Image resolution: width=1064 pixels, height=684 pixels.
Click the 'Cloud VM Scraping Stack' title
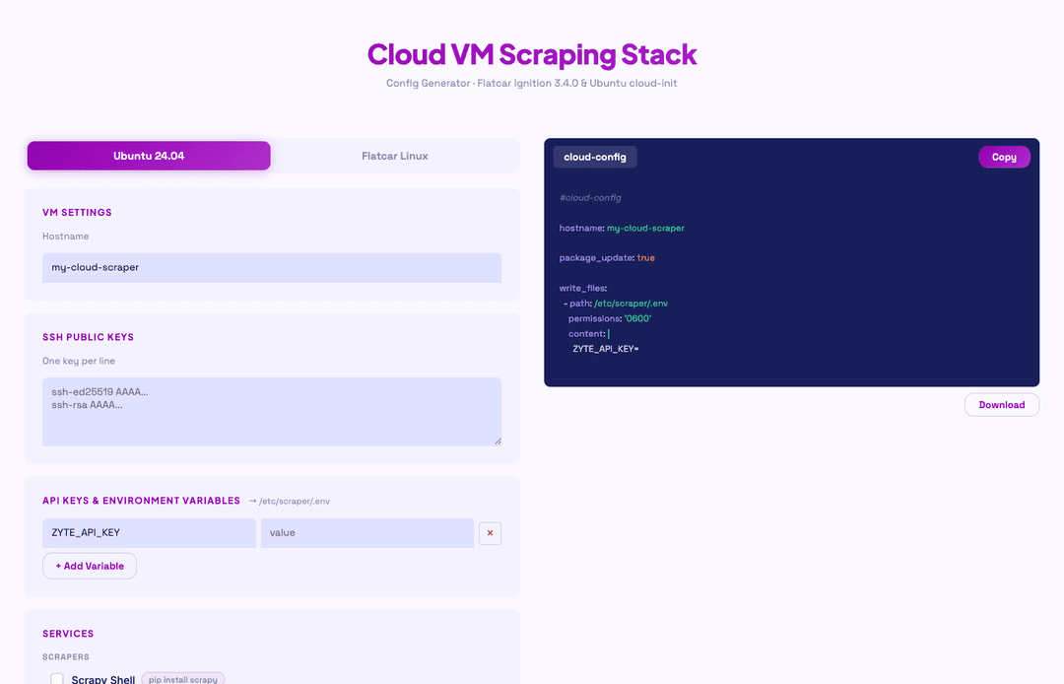[532, 54]
